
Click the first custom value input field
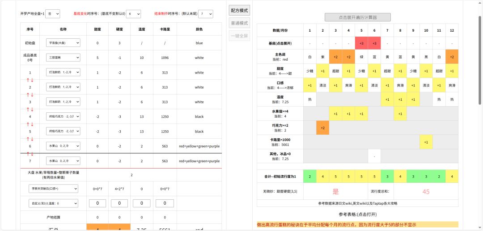point(98,203)
